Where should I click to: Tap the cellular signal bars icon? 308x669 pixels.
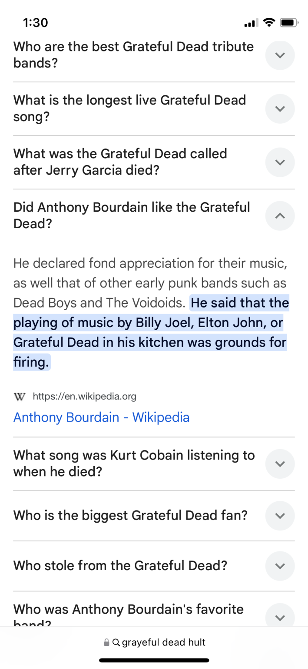point(251,23)
